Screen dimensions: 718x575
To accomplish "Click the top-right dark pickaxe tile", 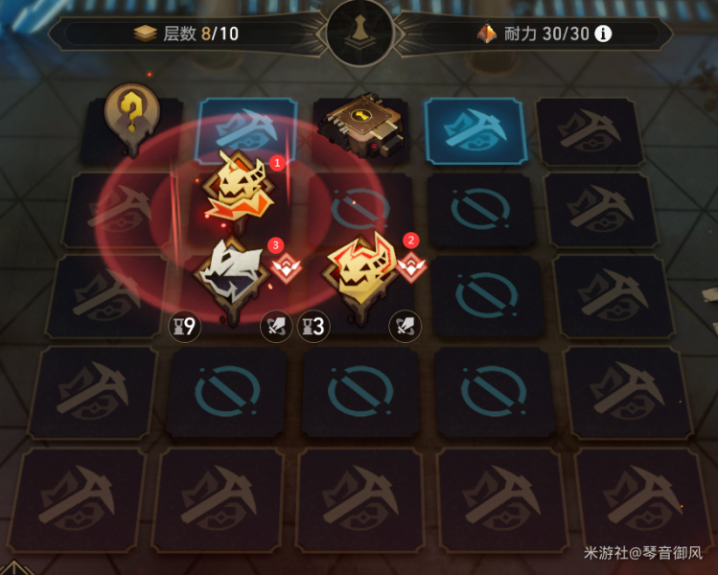I will tap(590, 131).
